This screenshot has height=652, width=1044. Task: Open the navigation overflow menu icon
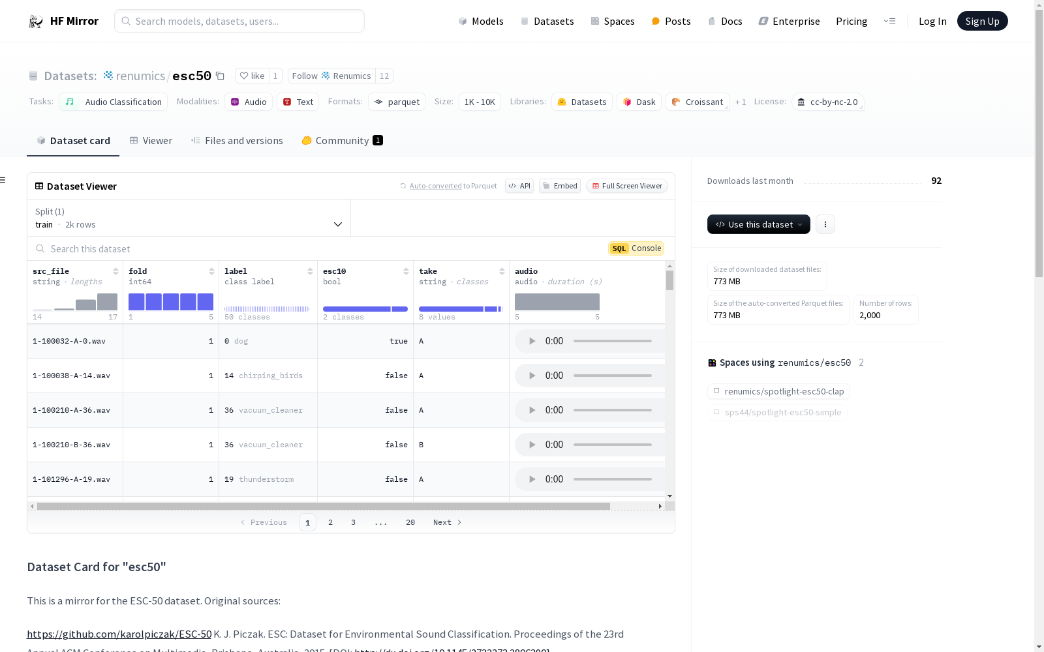pyautogui.click(x=889, y=21)
